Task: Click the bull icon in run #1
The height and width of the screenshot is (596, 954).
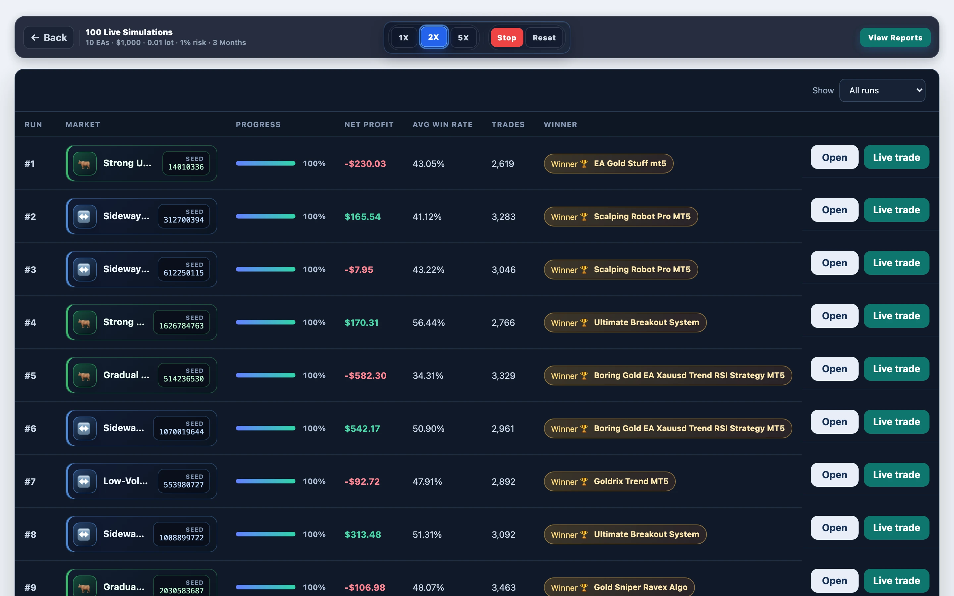Action: point(84,163)
